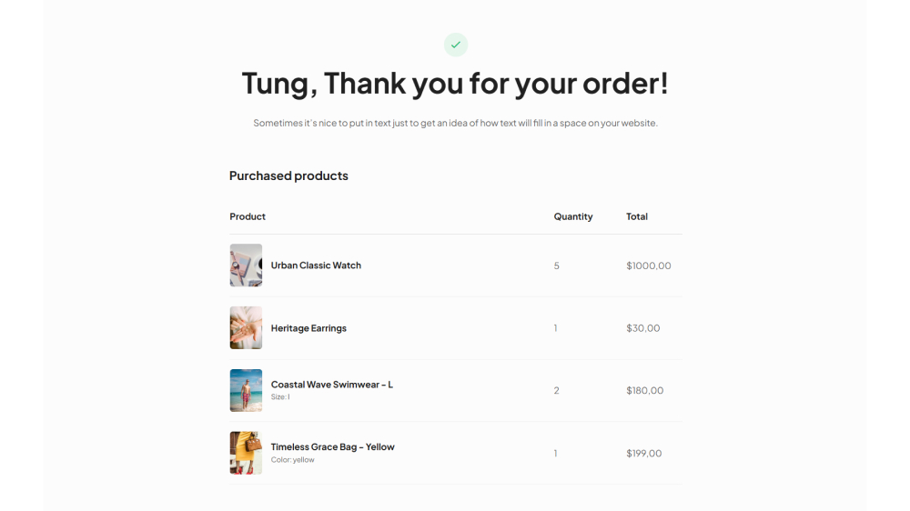Viewport: 910px width, 511px height.
Task: Open the Heritage Earrings product link
Action: click(x=308, y=328)
